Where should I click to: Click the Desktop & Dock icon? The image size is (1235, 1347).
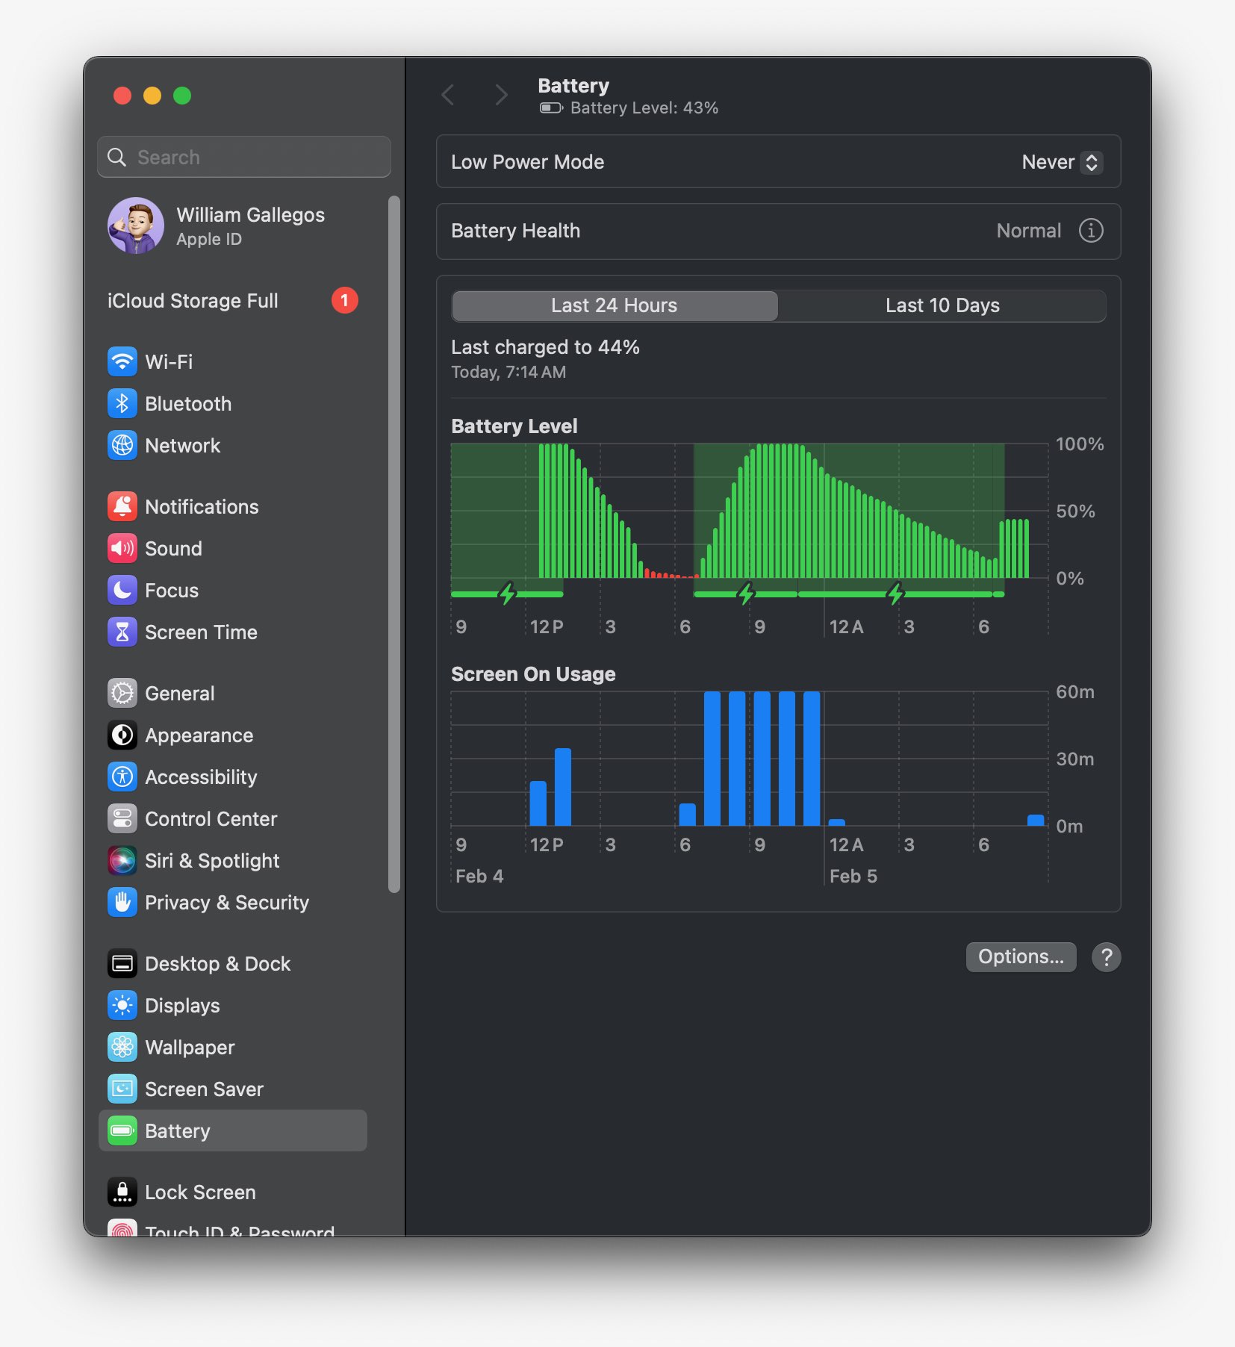coord(122,964)
